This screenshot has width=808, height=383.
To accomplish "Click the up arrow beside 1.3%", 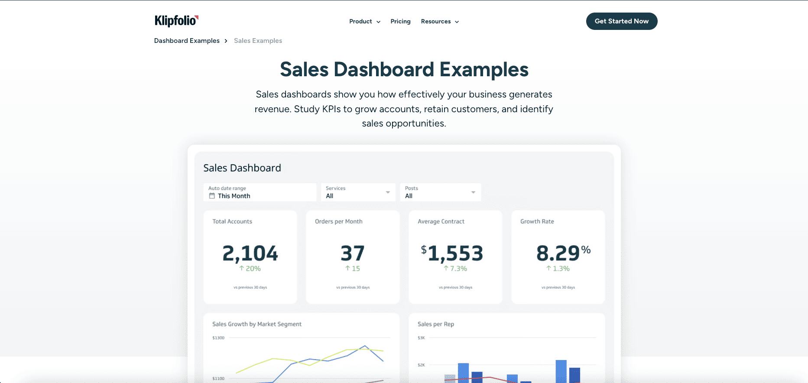I will 548,269.
